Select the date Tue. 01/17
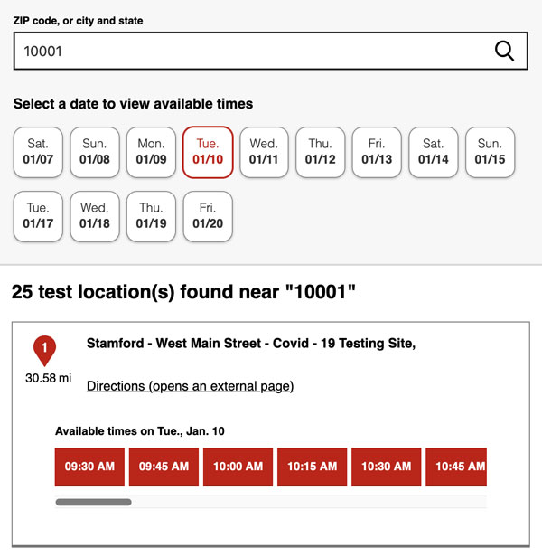 pyautogui.click(x=38, y=216)
